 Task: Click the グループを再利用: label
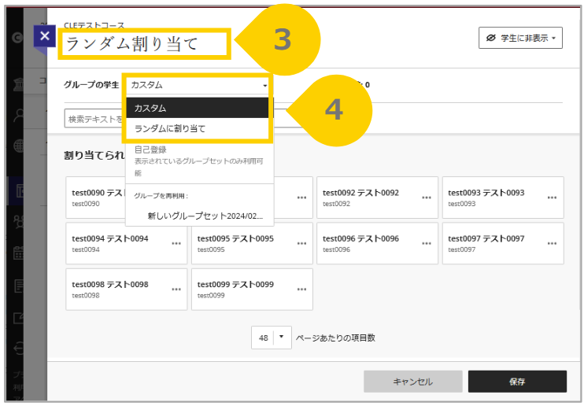point(161,196)
